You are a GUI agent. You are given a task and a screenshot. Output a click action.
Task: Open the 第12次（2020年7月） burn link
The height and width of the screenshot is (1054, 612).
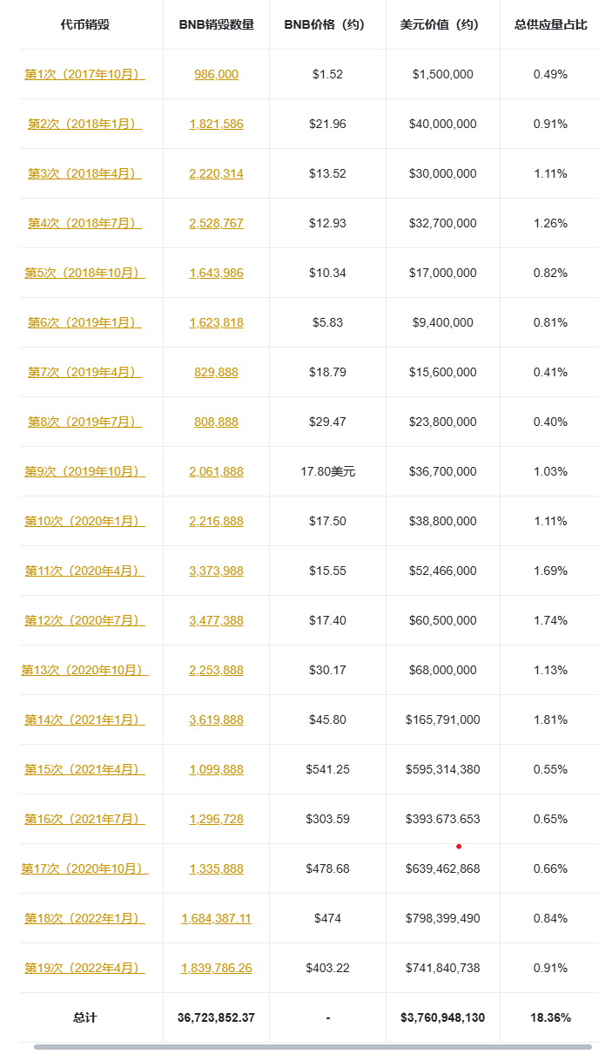[x=84, y=620]
